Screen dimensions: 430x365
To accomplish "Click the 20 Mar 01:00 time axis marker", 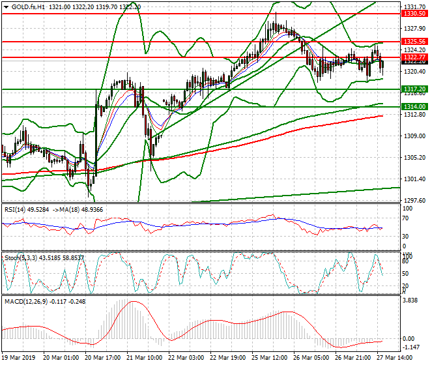I will pyautogui.click(x=61, y=358).
